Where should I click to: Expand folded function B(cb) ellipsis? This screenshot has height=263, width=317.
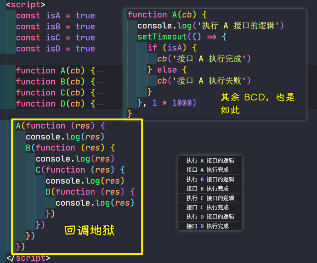coord(100,82)
